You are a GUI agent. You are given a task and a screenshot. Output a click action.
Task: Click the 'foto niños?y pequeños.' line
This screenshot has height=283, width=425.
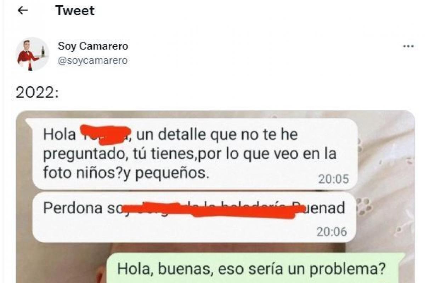point(124,173)
